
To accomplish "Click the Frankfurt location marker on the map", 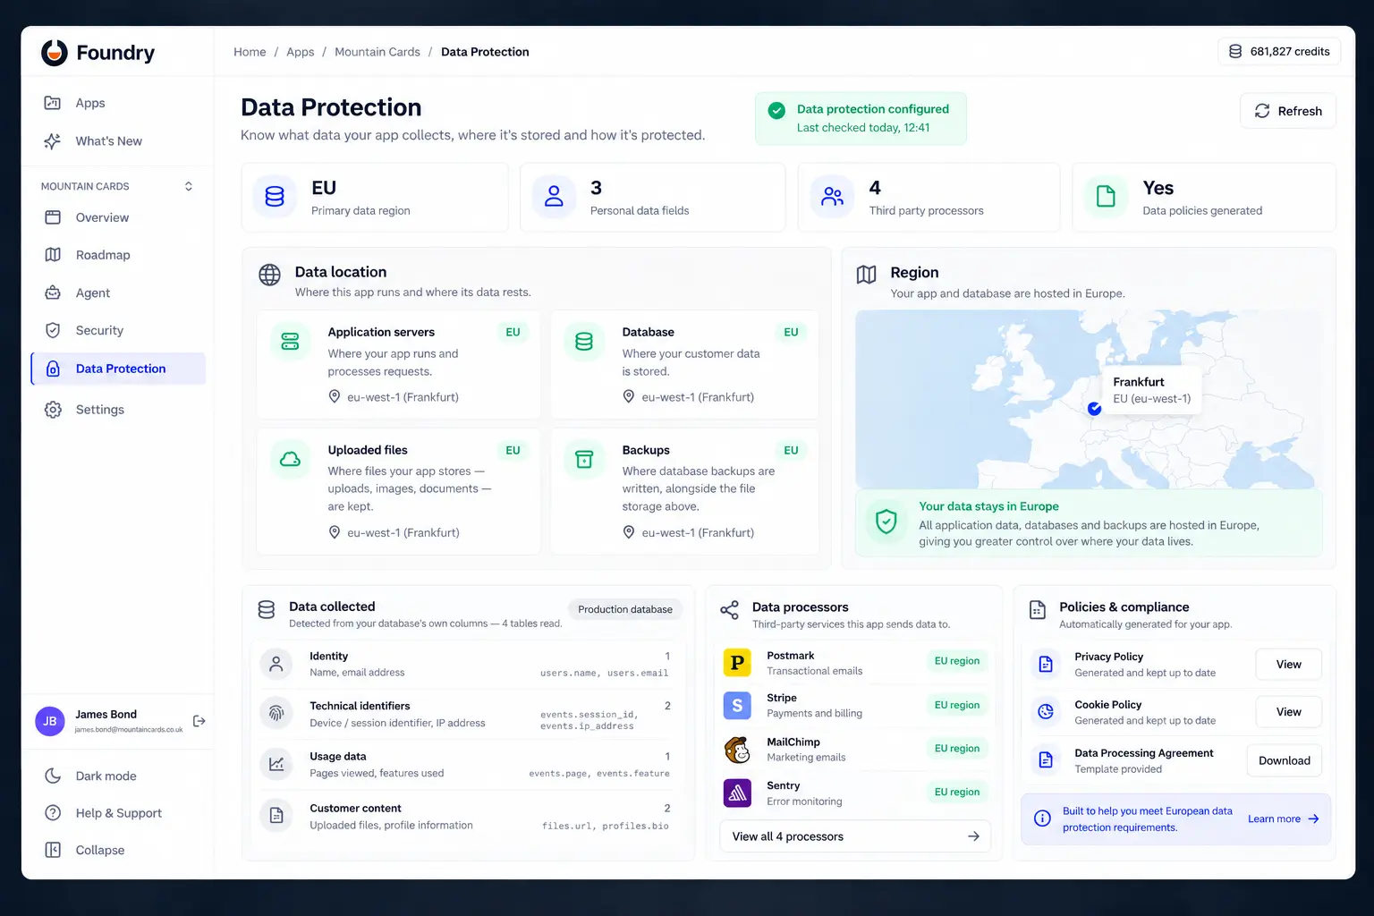I will tap(1094, 409).
